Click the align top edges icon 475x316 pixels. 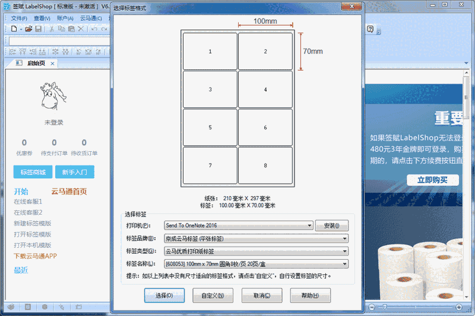pyautogui.click(x=23, y=52)
